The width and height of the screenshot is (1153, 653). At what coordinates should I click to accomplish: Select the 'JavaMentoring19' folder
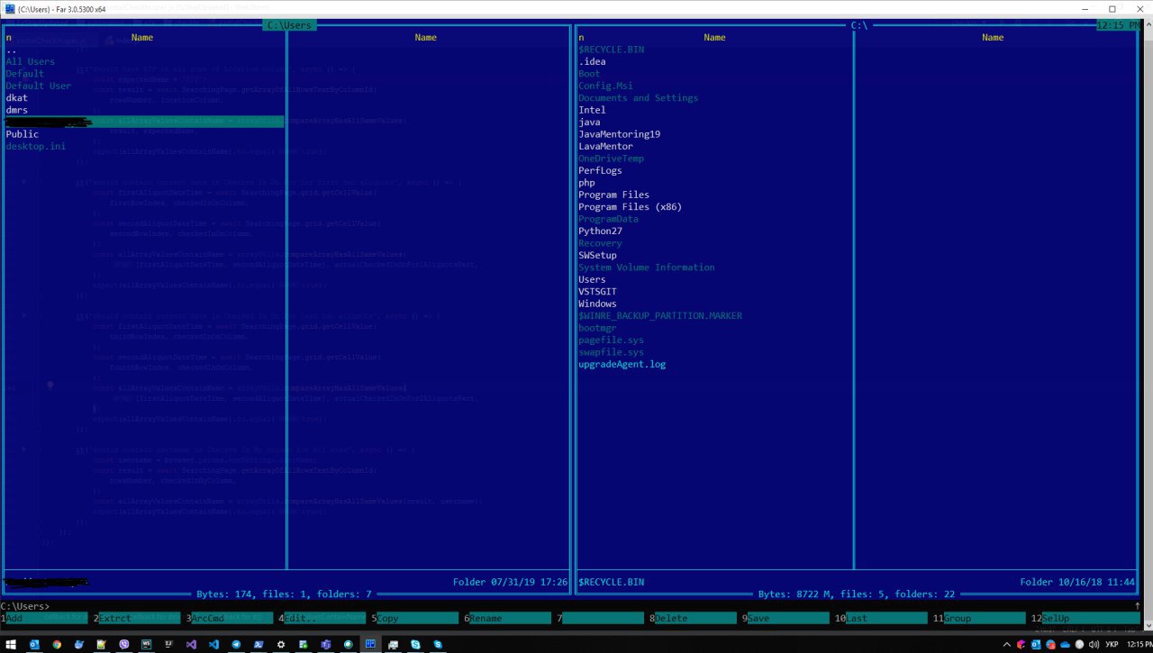click(620, 134)
